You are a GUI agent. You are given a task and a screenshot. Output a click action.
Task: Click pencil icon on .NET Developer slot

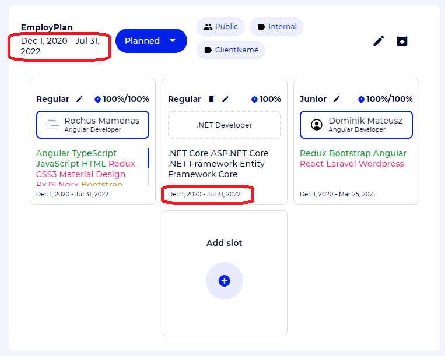(x=225, y=99)
